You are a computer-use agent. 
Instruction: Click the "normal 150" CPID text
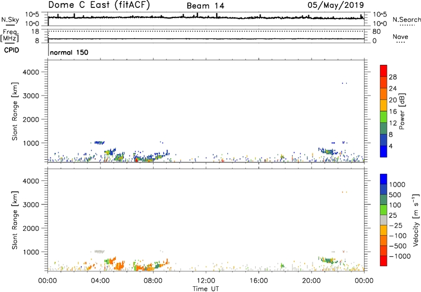(x=69, y=52)
